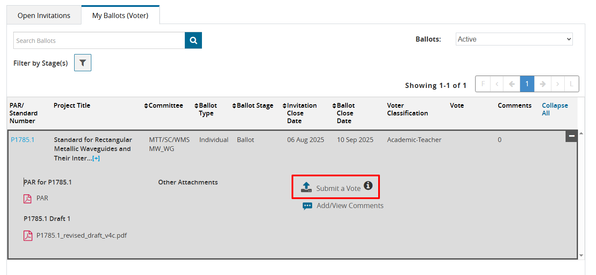Click the PDF icon for P1785.1_revised_draft_v4c.pdf
Screen dimensions: 596x275
(28, 236)
